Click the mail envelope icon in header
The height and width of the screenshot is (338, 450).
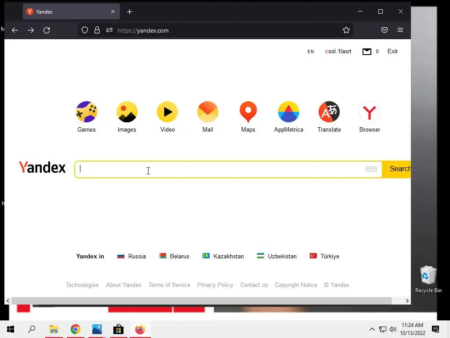(x=367, y=51)
